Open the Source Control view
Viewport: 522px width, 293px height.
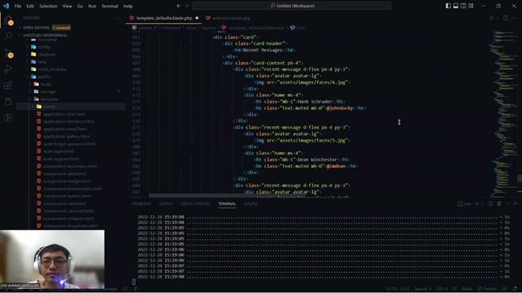pos(8,53)
